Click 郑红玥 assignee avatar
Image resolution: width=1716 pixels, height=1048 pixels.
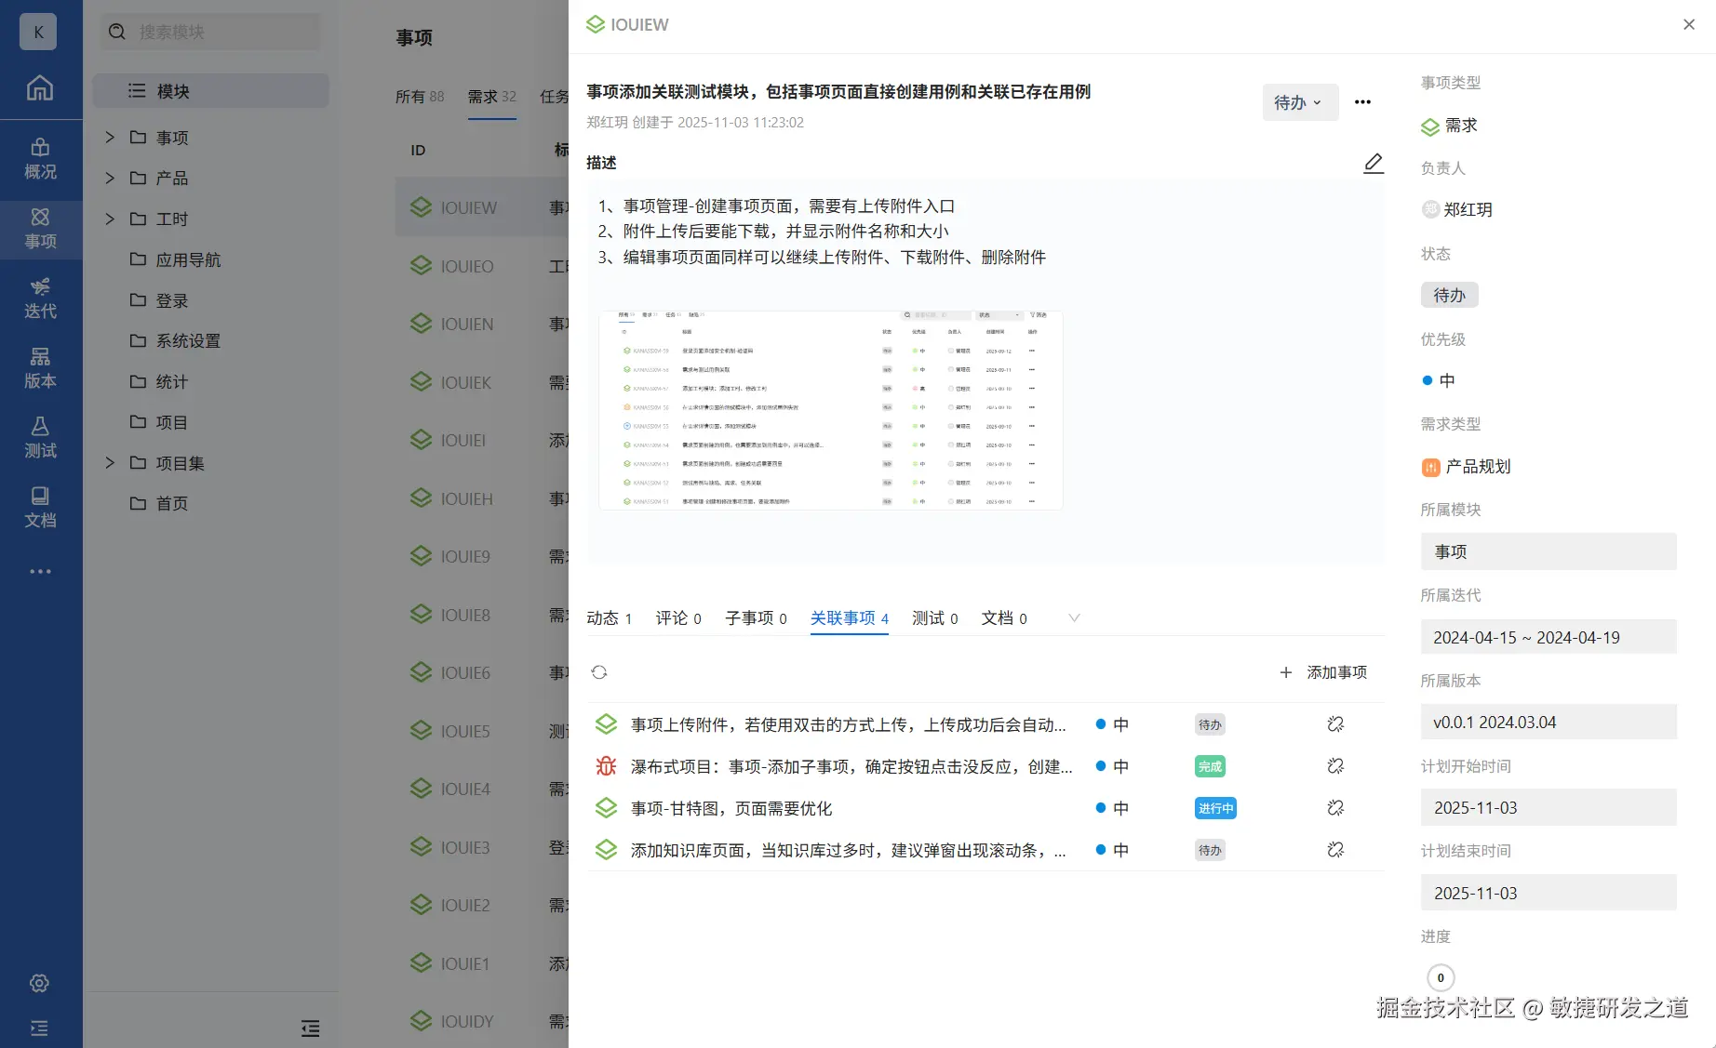click(1430, 210)
